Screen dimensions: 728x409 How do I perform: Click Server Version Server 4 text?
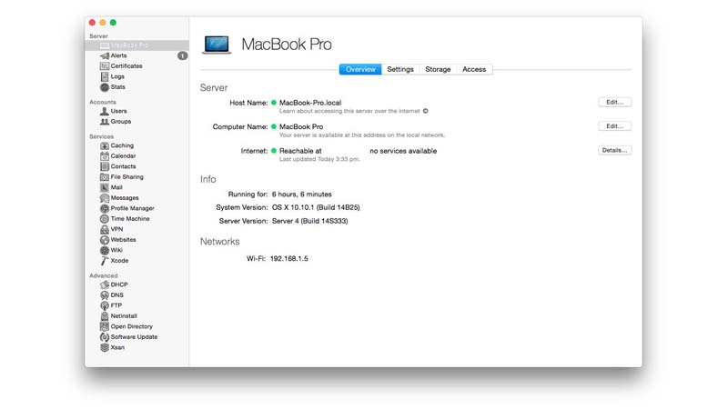click(x=309, y=221)
